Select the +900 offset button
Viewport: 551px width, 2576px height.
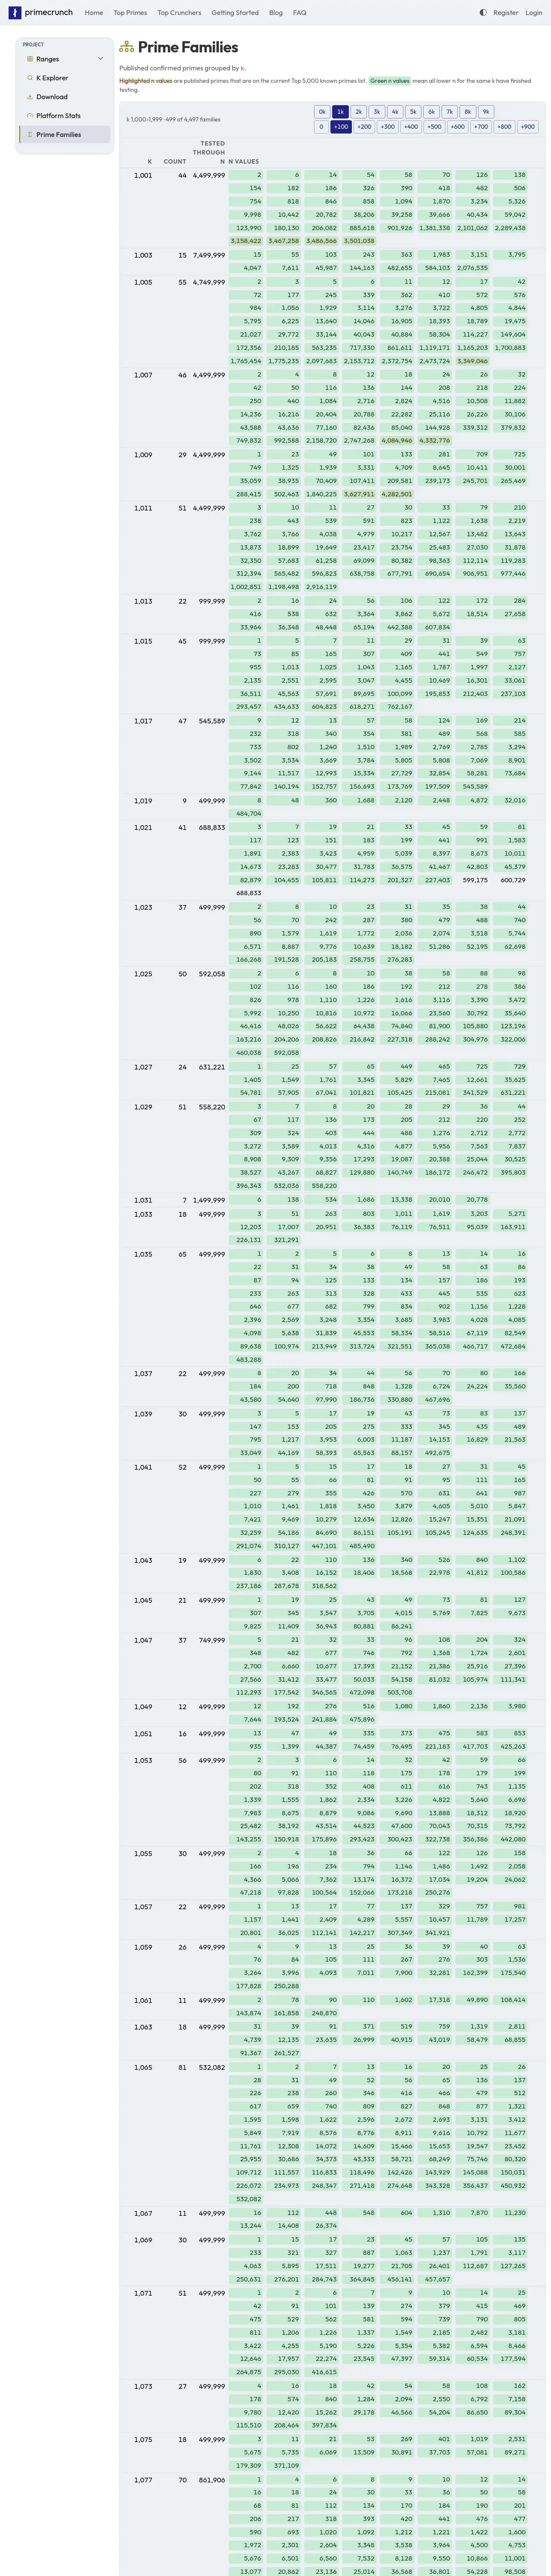pos(528,127)
